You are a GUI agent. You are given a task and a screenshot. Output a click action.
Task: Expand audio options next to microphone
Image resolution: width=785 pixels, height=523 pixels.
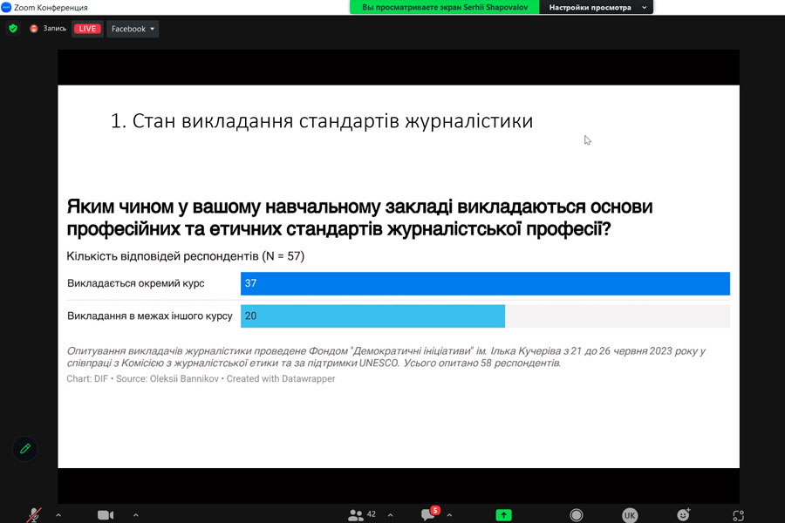58,514
